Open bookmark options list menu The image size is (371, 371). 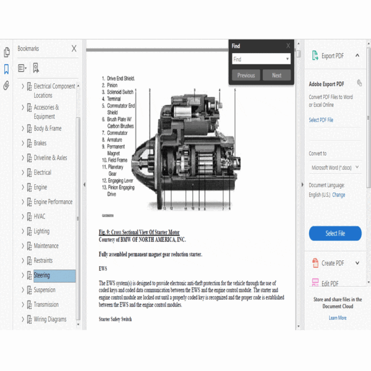22,68
